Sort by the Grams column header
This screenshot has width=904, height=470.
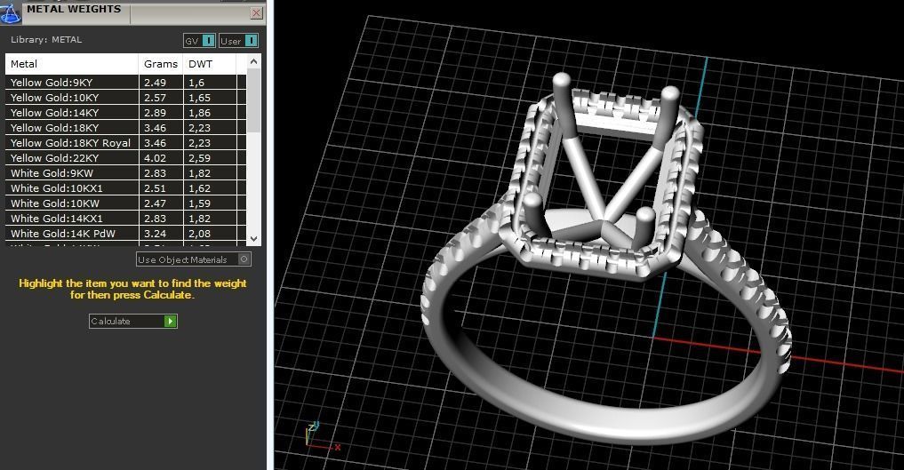click(x=160, y=64)
